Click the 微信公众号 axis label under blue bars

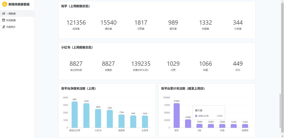click(x=75, y=130)
